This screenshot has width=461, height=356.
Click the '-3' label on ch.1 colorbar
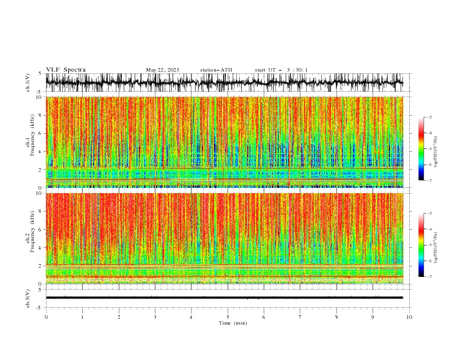430,117
